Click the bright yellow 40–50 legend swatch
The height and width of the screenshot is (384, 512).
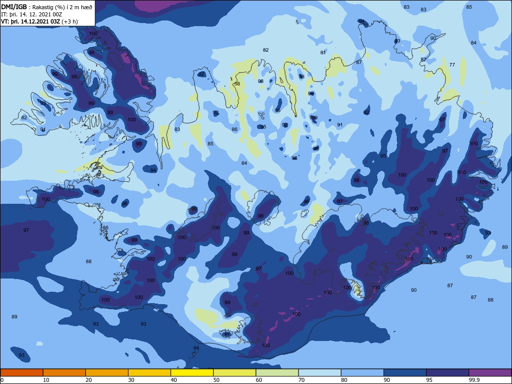(x=192, y=373)
